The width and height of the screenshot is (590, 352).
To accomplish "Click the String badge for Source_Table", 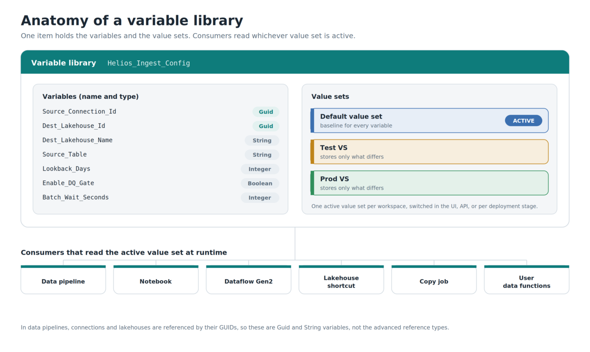I will click(x=262, y=155).
